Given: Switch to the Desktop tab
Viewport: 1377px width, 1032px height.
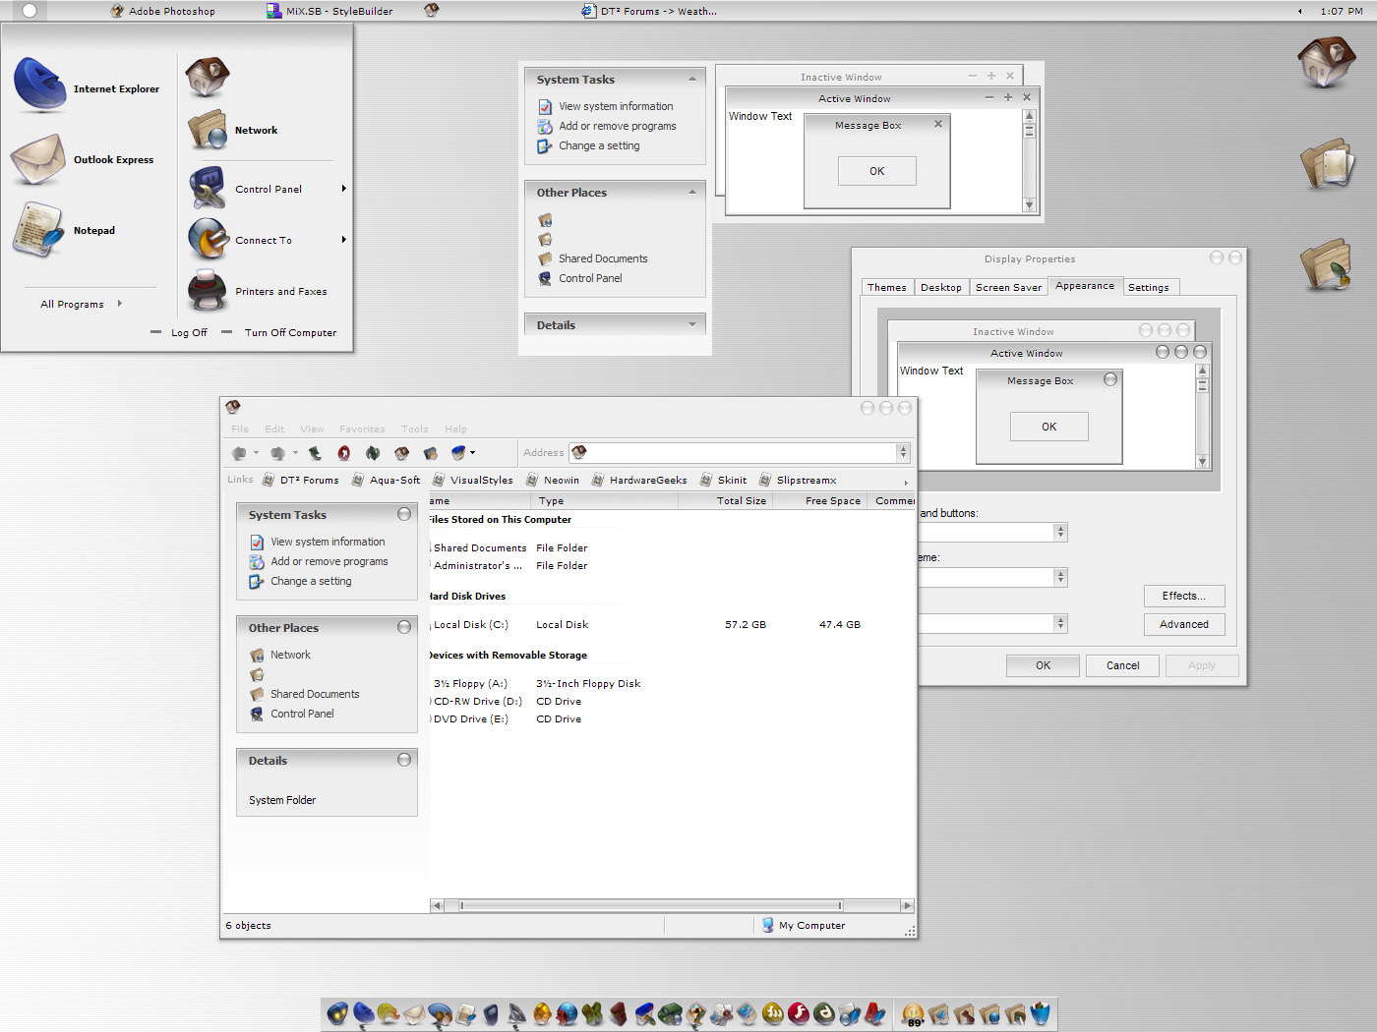Looking at the screenshot, I should (941, 287).
